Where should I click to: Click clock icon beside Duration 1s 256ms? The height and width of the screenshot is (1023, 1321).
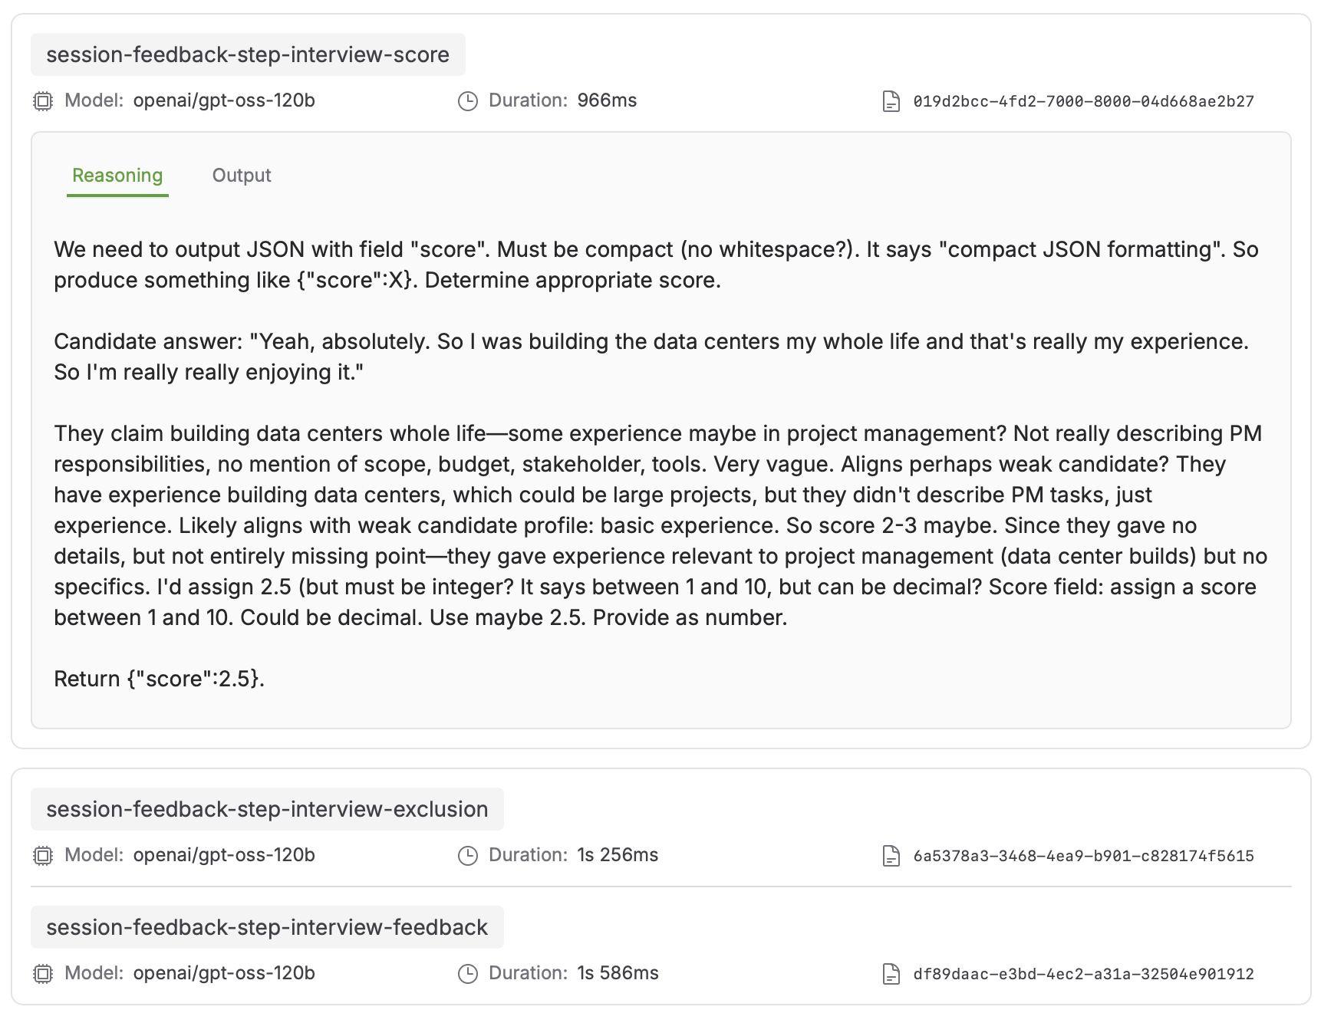468,856
